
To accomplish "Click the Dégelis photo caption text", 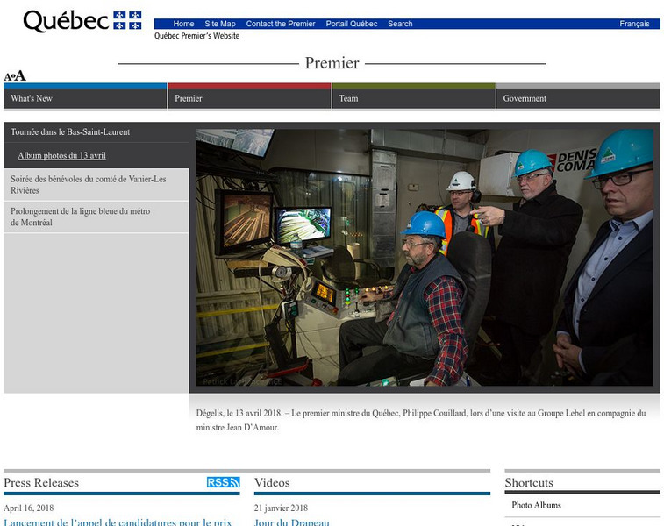I will pos(421,420).
